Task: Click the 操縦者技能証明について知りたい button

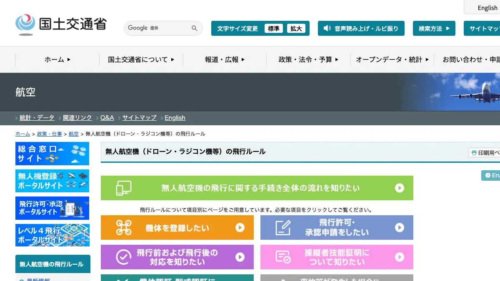Action: coord(337,257)
